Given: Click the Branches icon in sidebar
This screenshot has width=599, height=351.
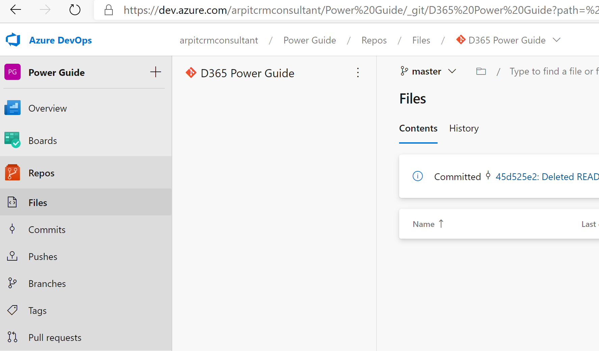Looking at the screenshot, I should [12, 283].
